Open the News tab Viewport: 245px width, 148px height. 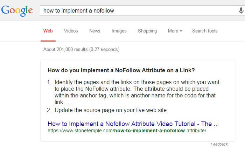point(94,31)
